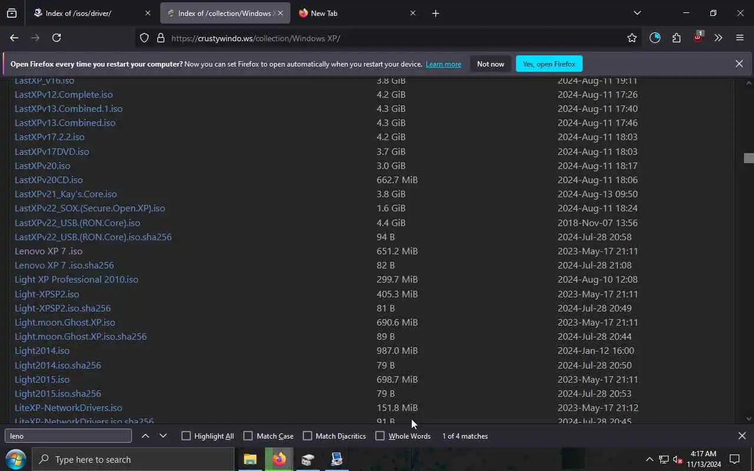Open the computer monitor taskbar app

[337, 459]
